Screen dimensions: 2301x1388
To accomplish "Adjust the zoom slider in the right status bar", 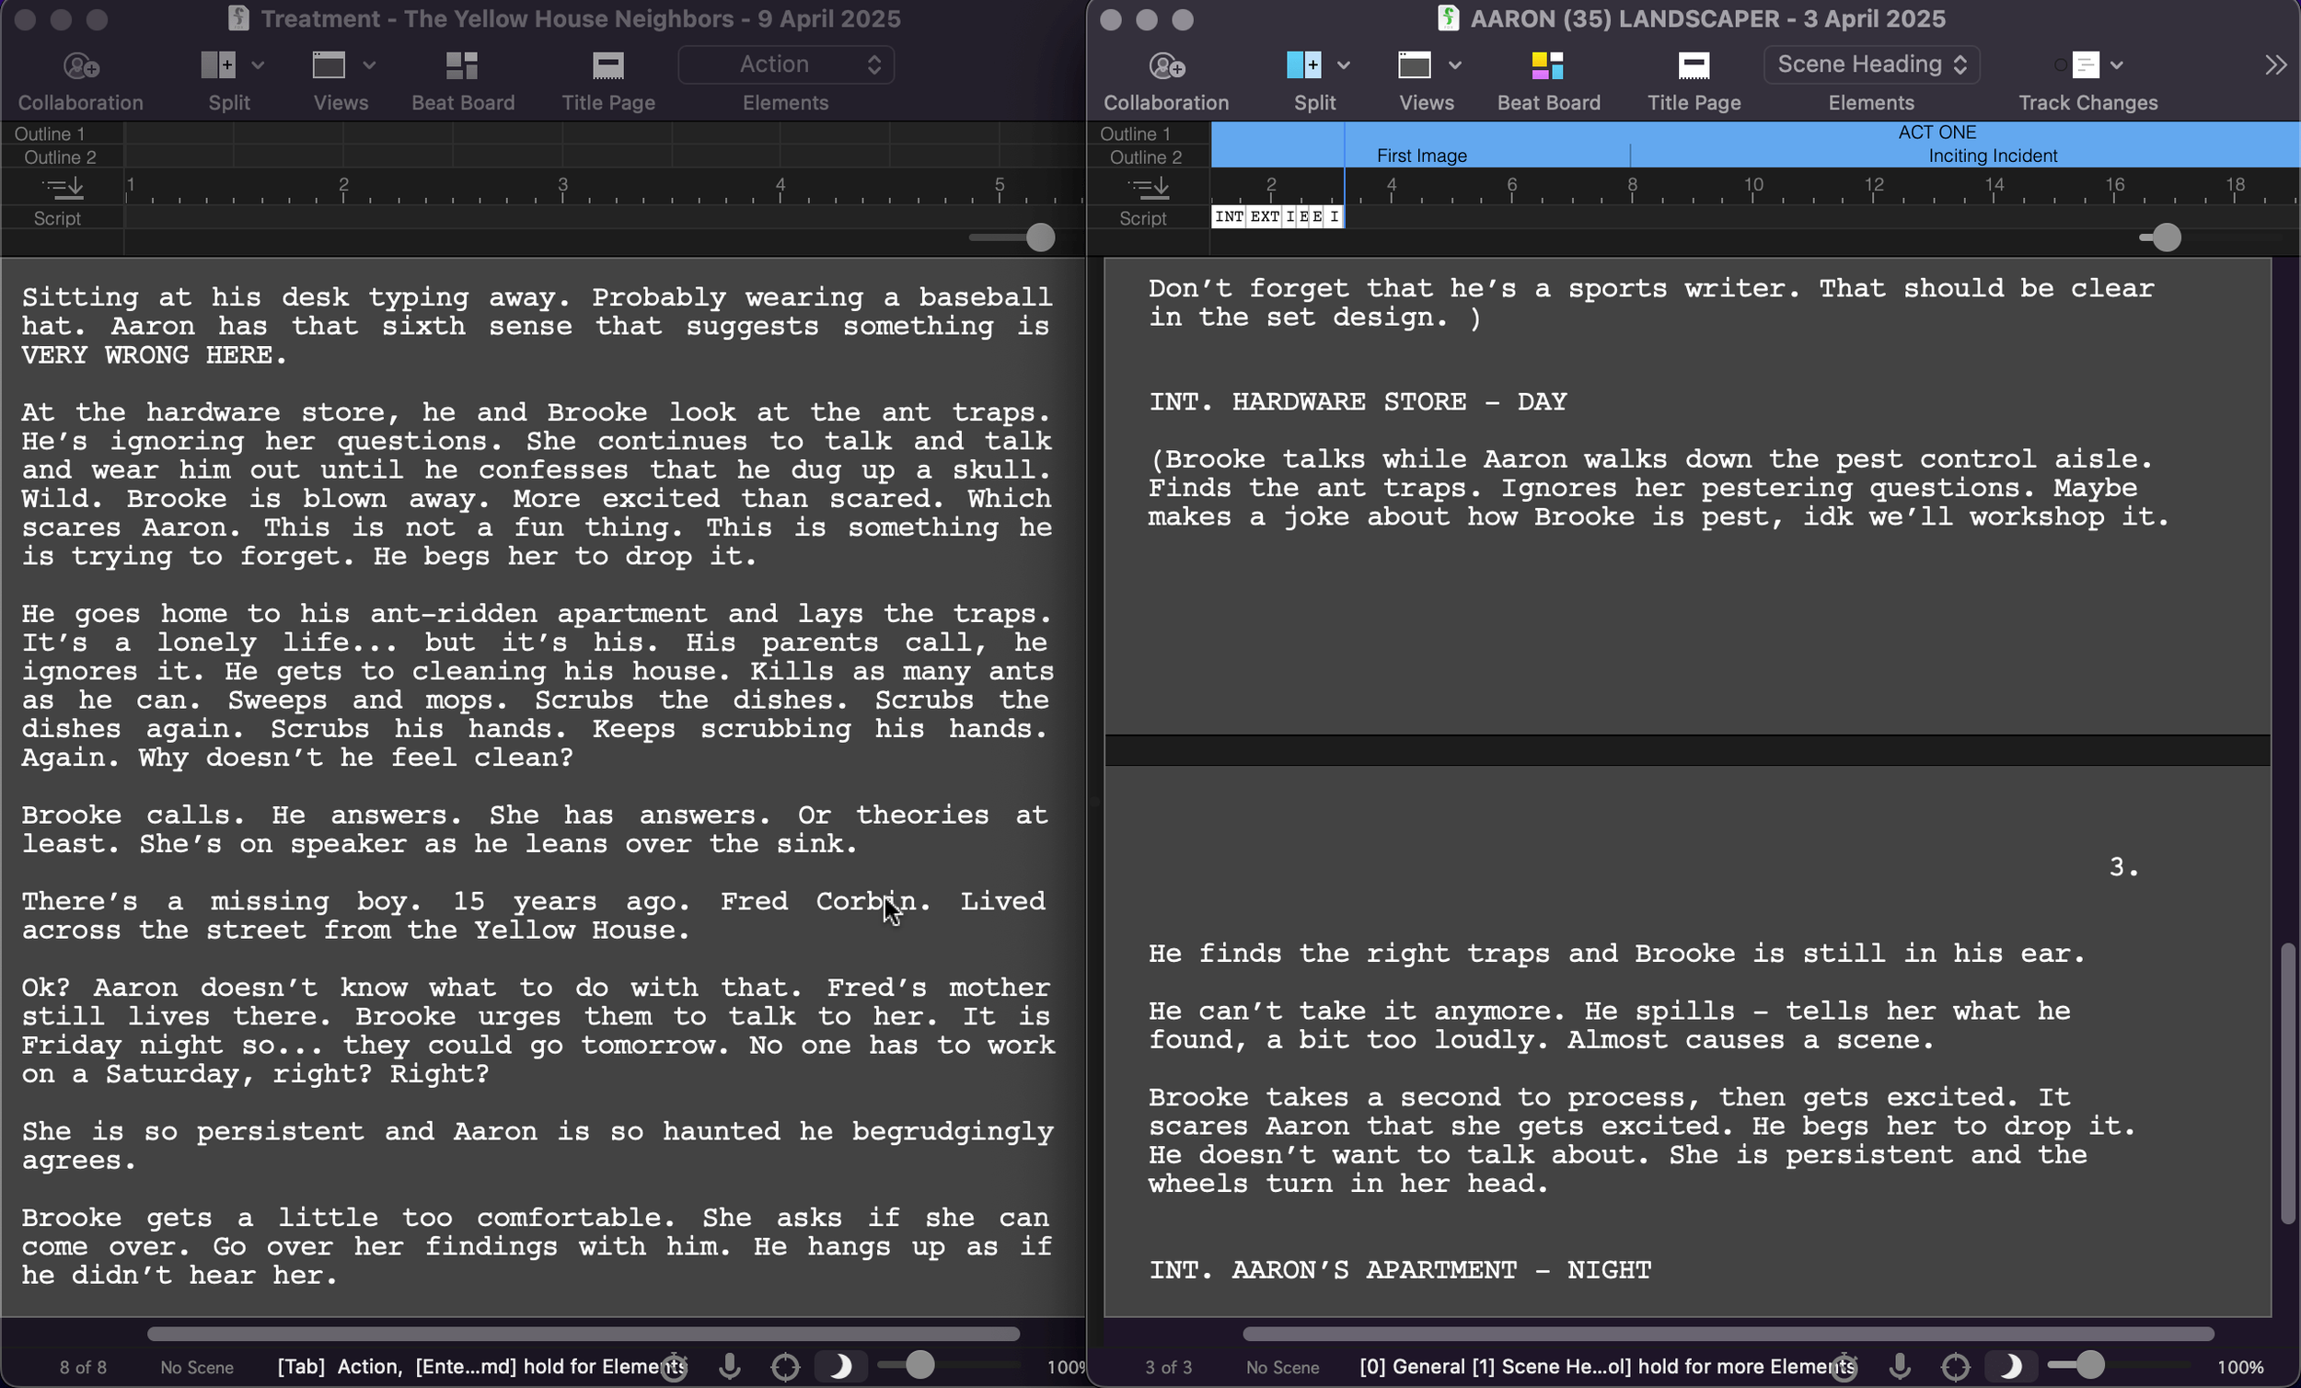I will pyautogui.click(x=2089, y=1366).
